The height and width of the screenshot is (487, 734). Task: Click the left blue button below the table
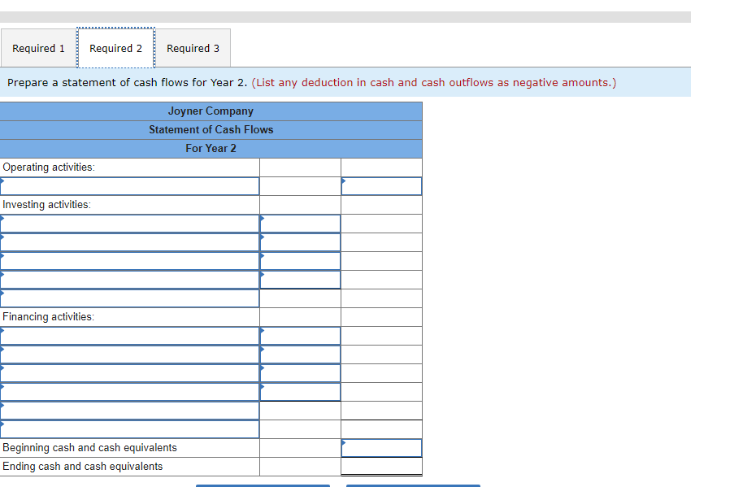coord(262,485)
